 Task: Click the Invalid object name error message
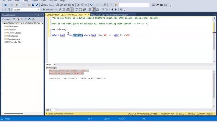coord(66,73)
